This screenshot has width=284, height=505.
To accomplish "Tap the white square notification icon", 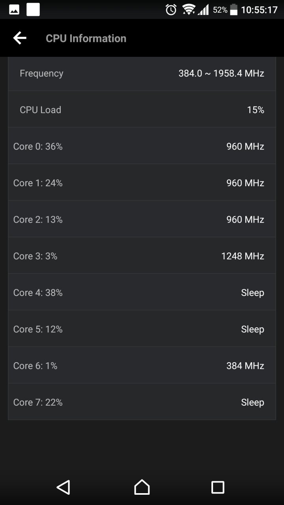I will coord(33,9).
